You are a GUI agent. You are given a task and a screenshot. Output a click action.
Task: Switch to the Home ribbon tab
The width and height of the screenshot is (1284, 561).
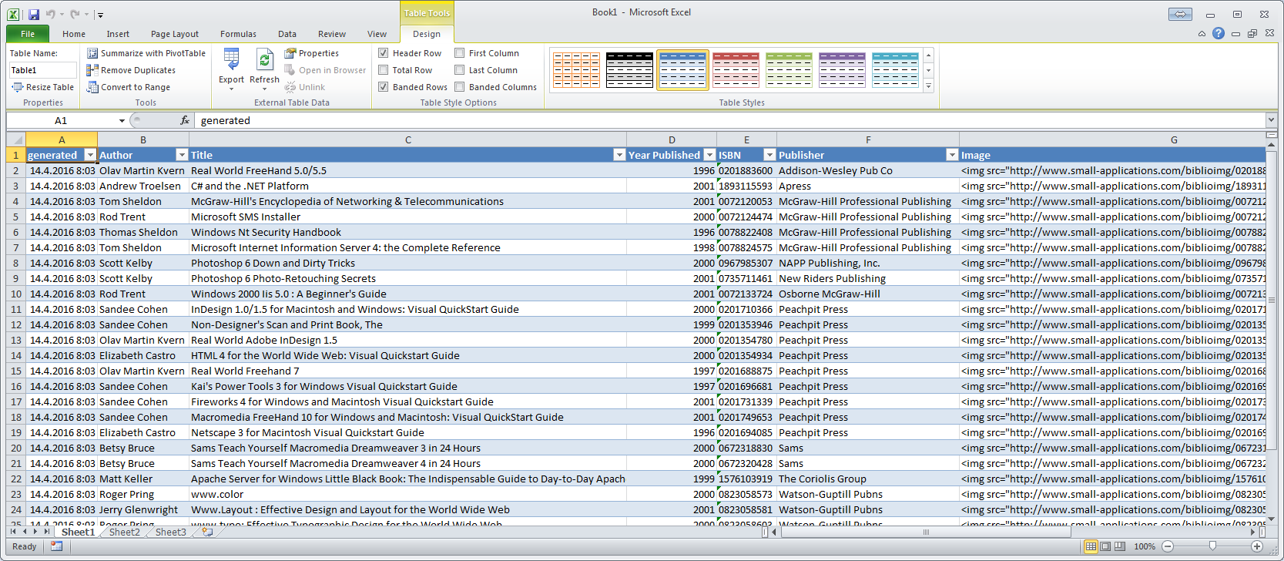pos(74,34)
